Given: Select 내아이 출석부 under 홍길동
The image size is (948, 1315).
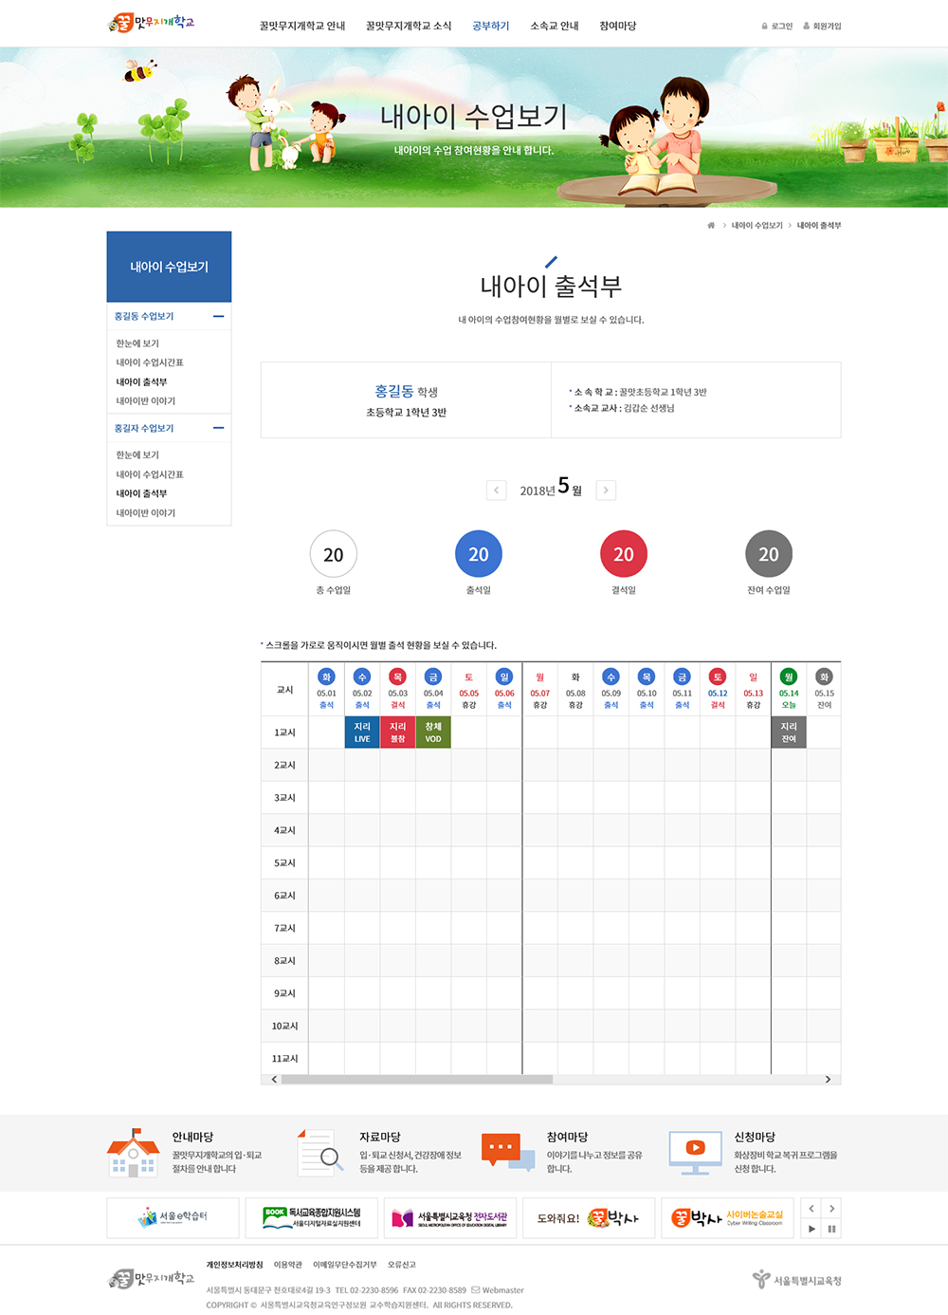Looking at the screenshot, I should pyautogui.click(x=141, y=382).
